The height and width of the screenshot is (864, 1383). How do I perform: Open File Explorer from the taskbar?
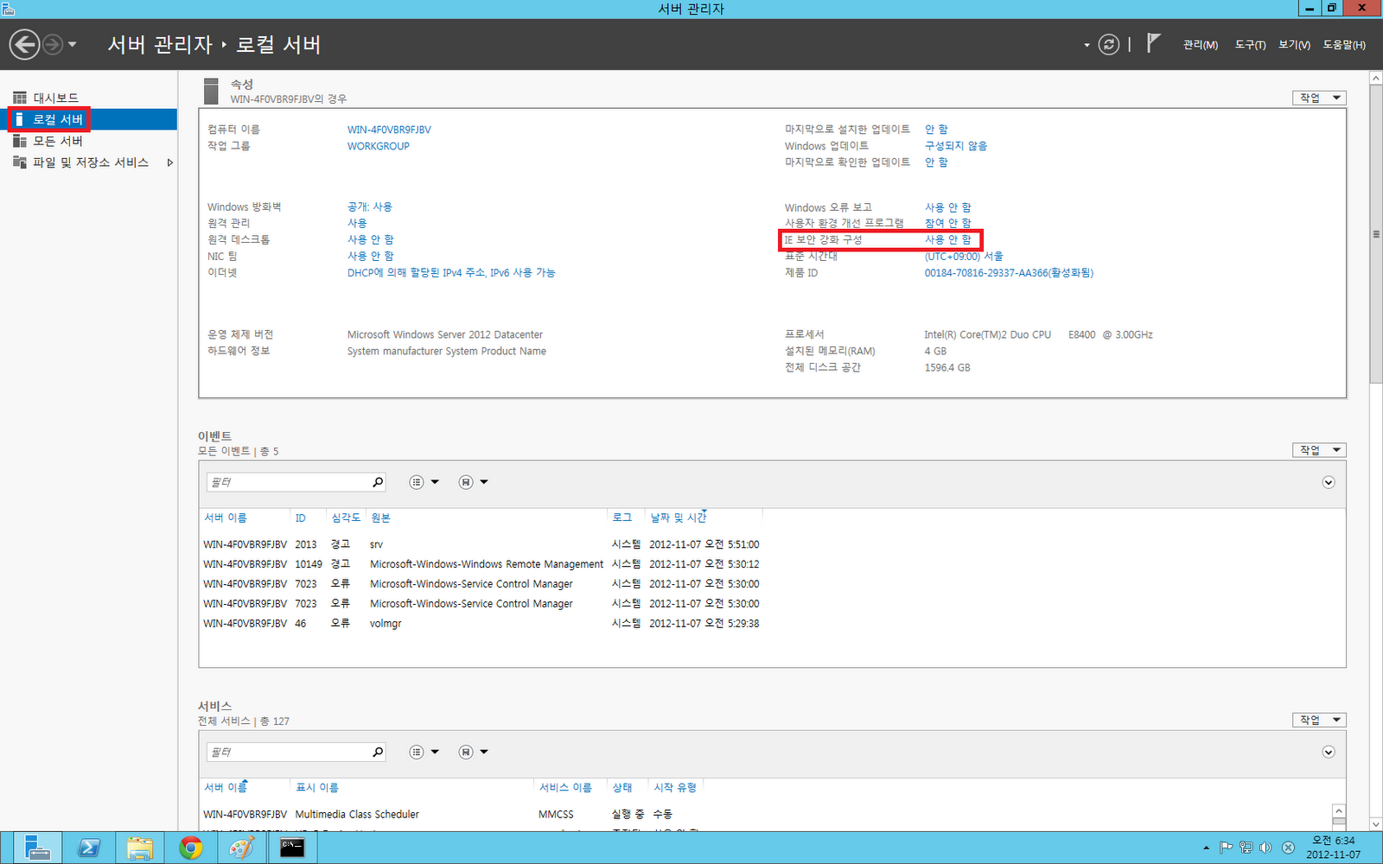point(139,848)
